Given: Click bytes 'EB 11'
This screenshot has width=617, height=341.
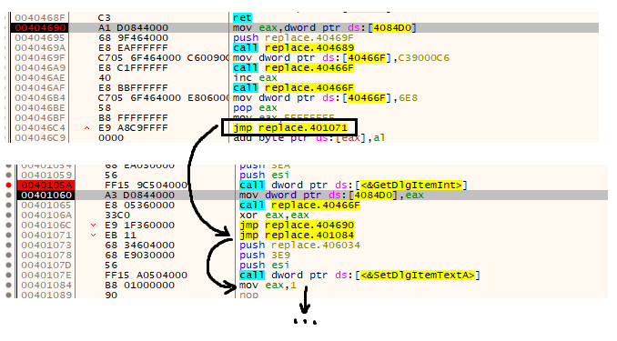Looking at the screenshot, I should tap(120, 236).
